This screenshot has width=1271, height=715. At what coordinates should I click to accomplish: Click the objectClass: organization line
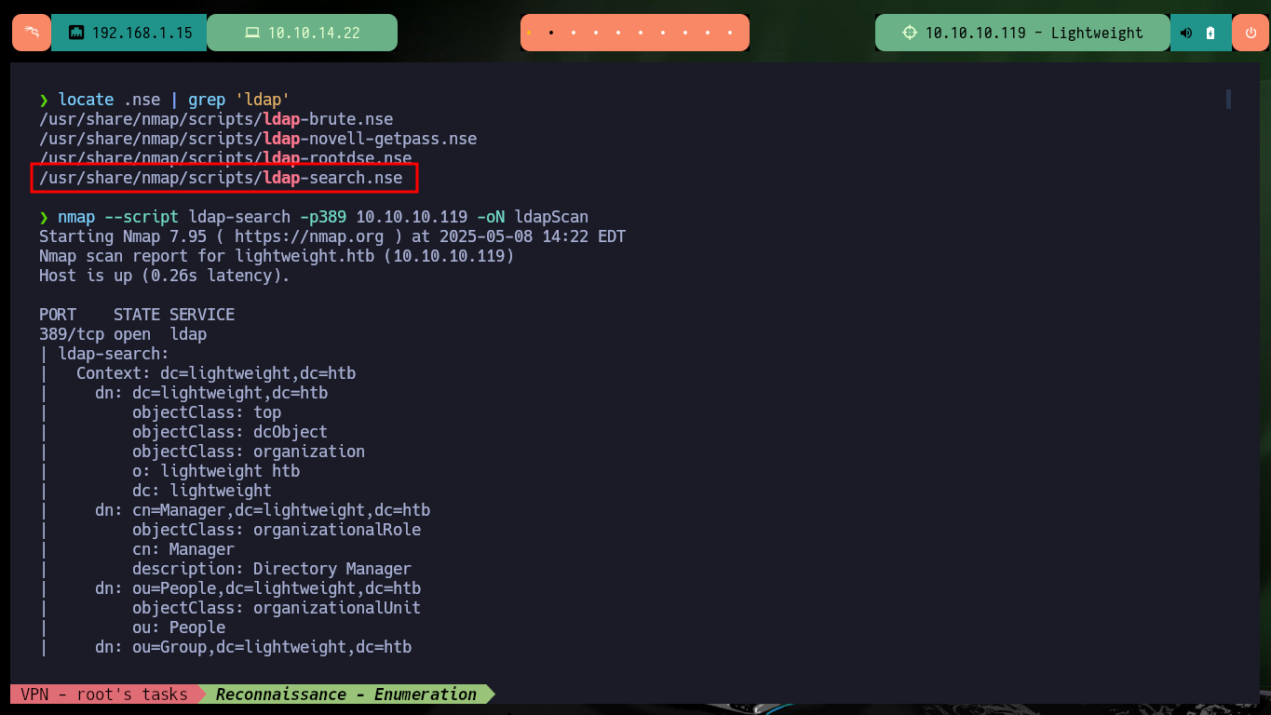tap(249, 452)
